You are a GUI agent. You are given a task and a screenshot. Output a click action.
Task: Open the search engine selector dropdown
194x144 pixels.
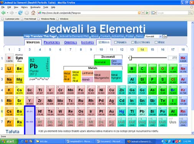tap(154, 13)
